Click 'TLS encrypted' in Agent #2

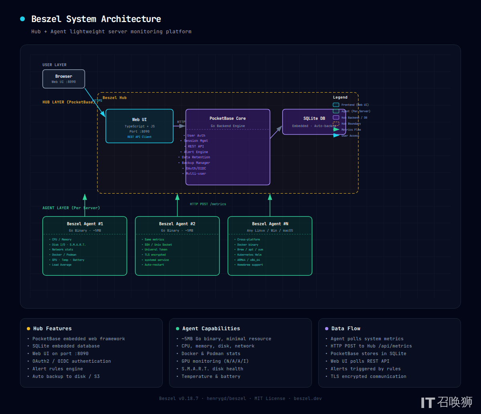pyautogui.click(x=155, y=255)
